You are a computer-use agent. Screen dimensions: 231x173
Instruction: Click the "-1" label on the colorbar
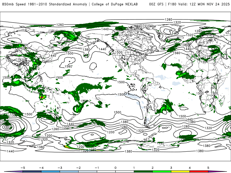97,168
